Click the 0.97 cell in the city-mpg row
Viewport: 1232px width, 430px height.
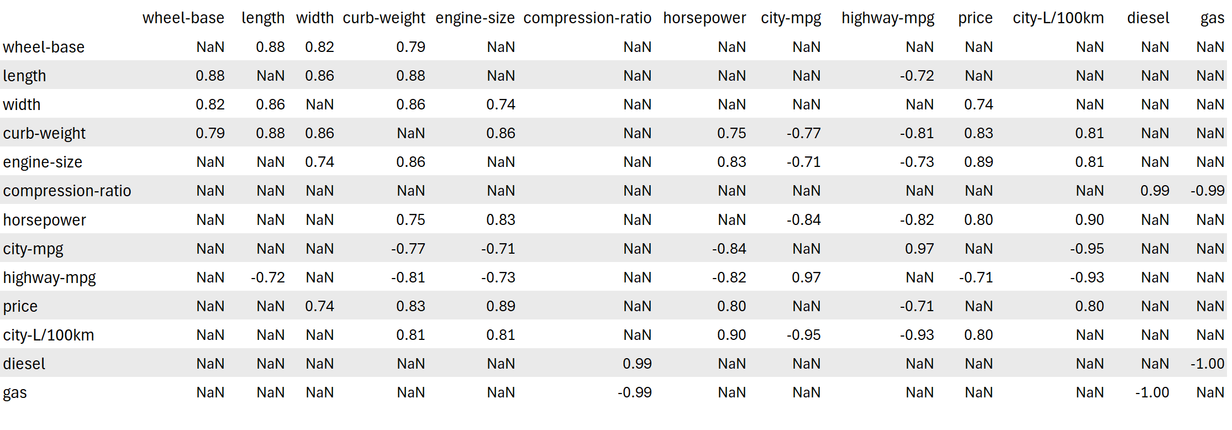[919, 249]
